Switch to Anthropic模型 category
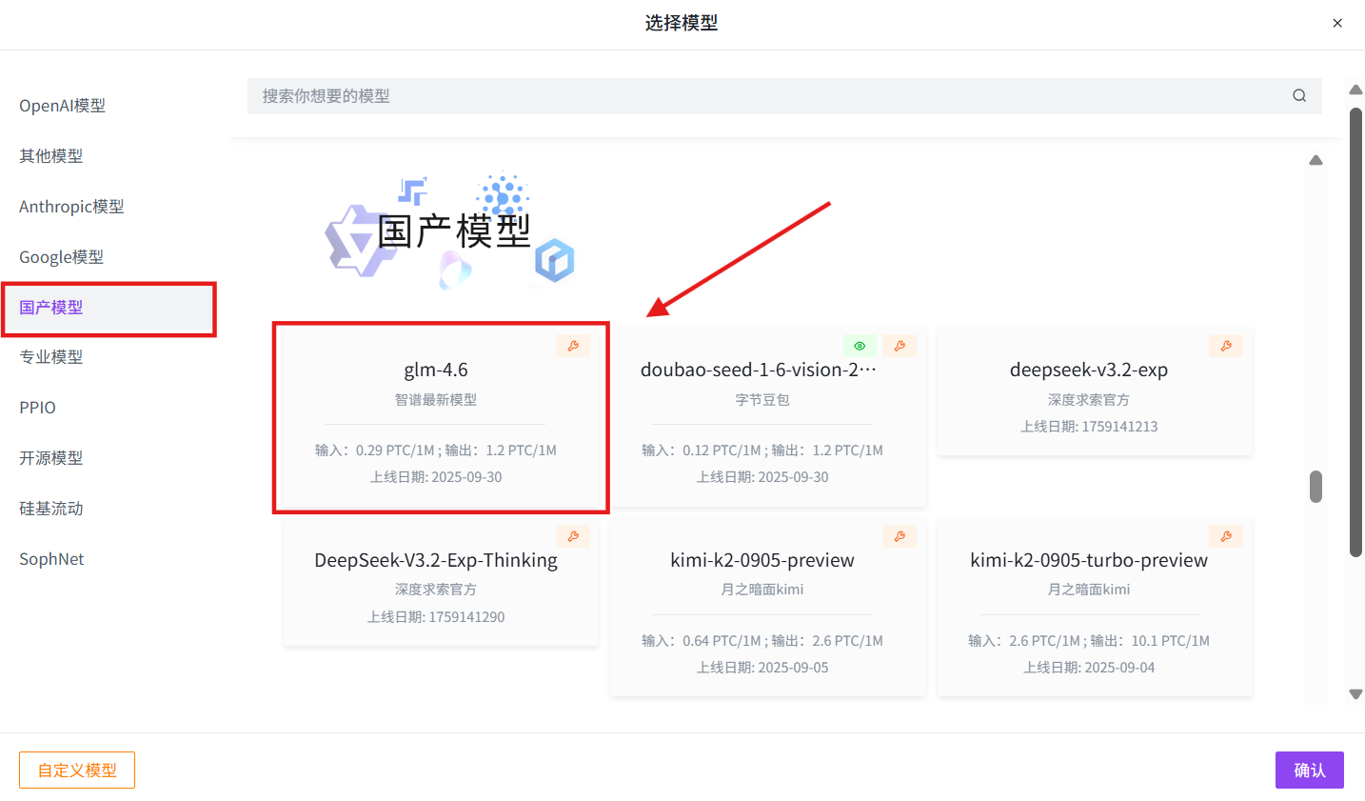The height and width of the screenshot is (801, 1365). (x=71, y=207)
